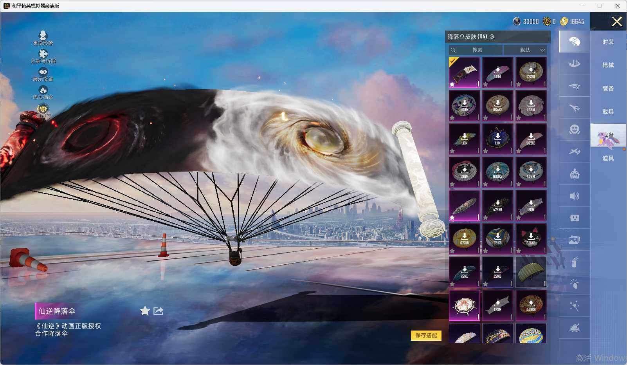This screenshot has height=365, width=627.
Task: Toggle favorite star on 1.17M parachute
Action: (x=452, y=151)
